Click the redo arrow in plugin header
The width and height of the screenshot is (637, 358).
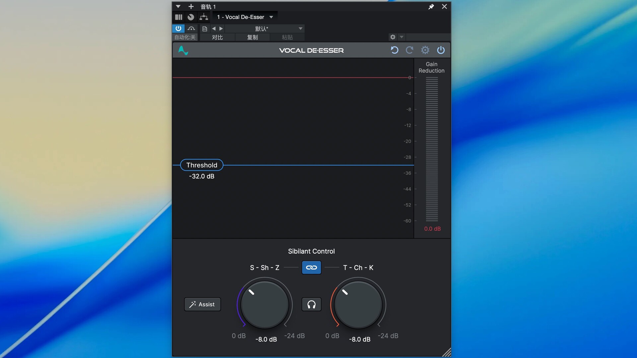tap(409, 50)
